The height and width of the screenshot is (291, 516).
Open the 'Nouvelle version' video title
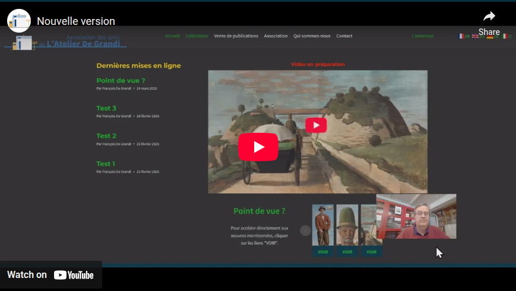pyautogui.click(x=76, y=21)
